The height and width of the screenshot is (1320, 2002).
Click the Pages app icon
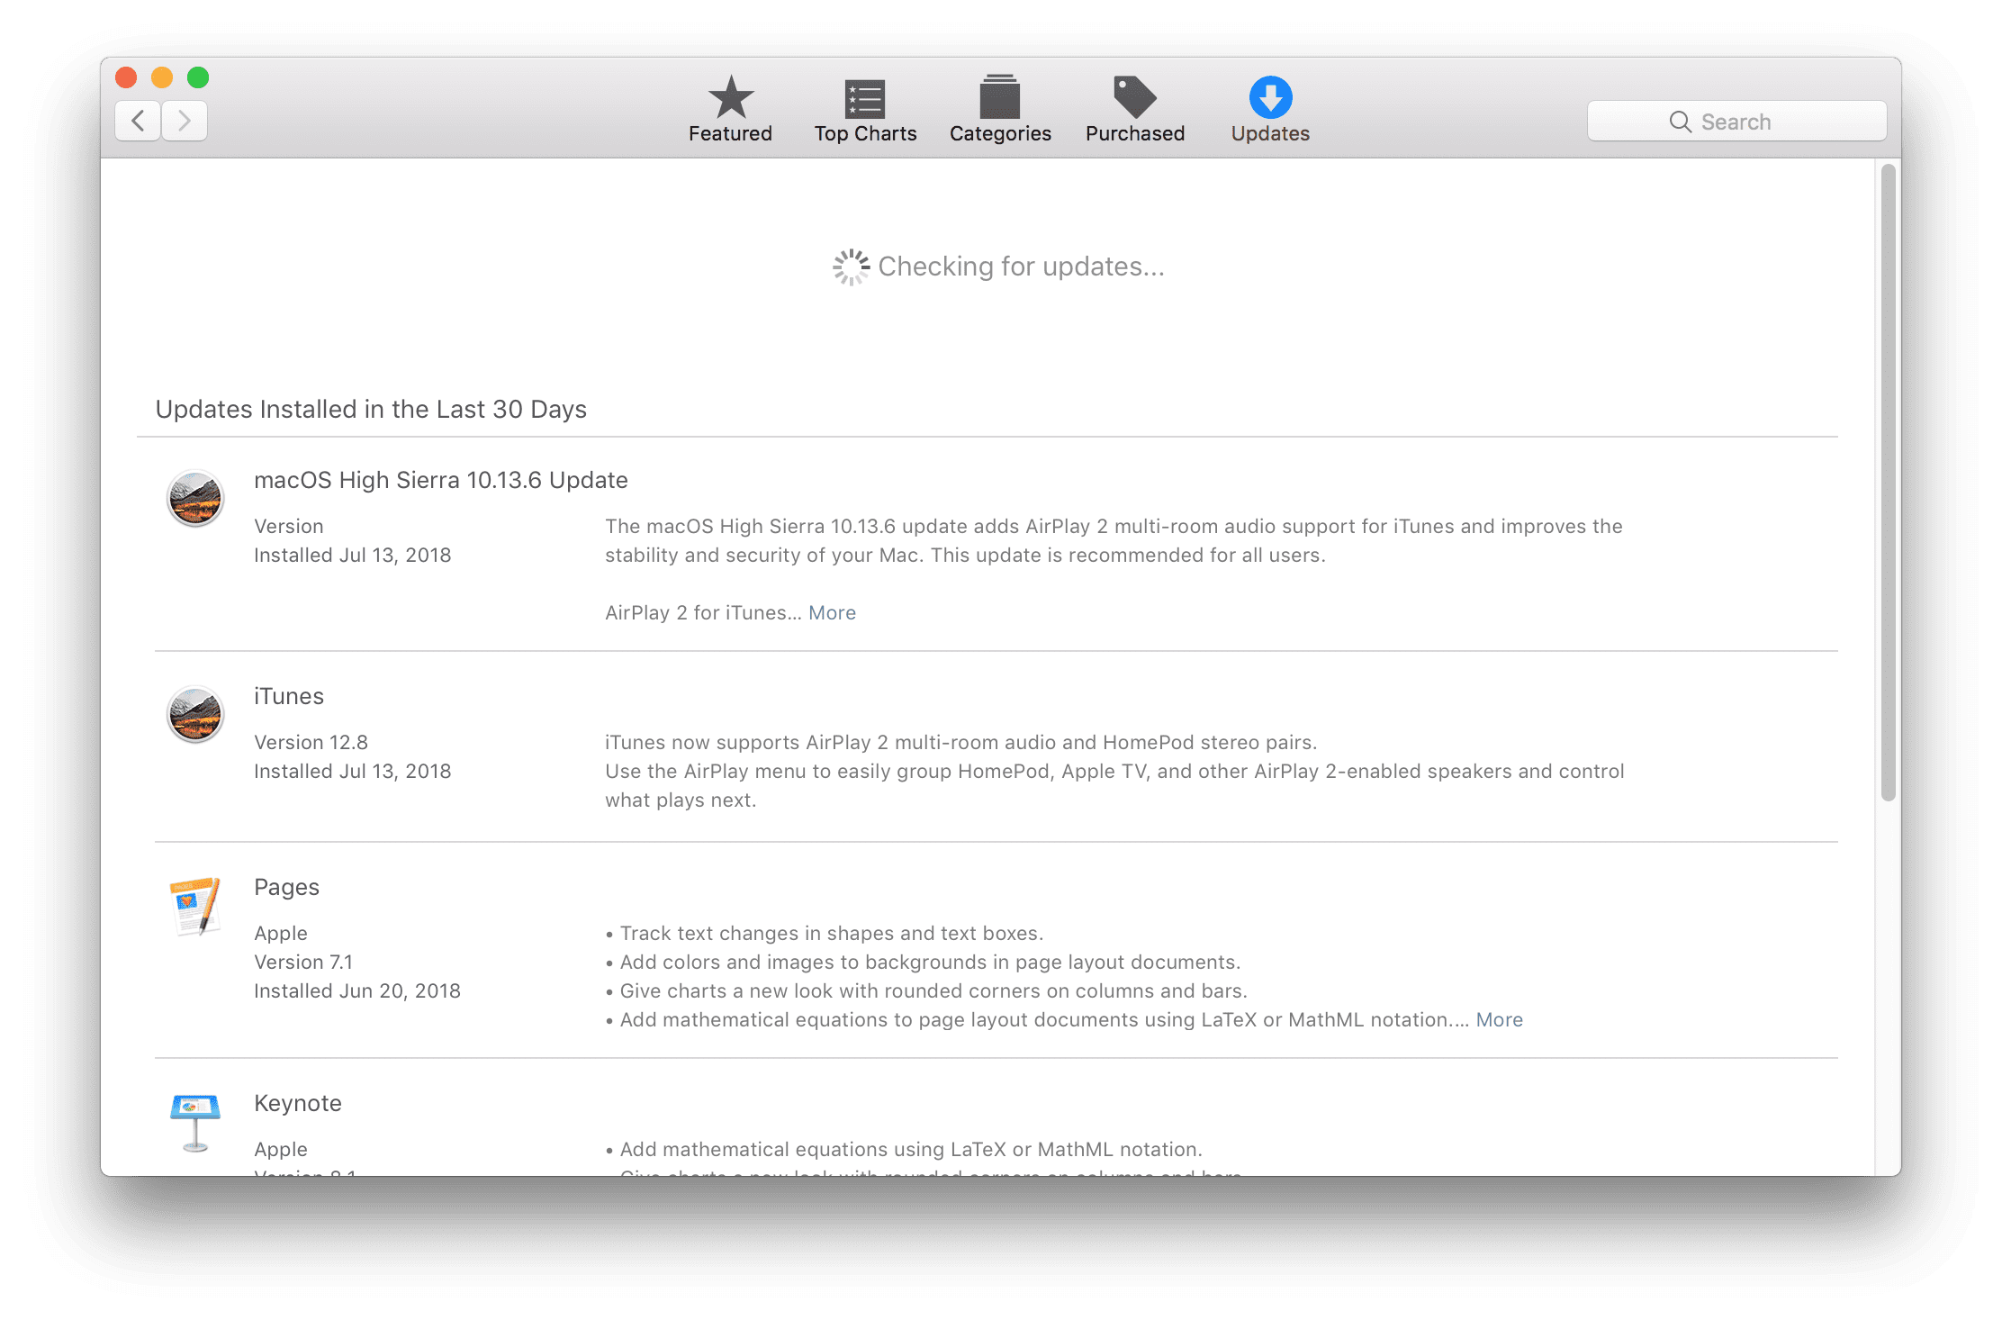[195, 906]
